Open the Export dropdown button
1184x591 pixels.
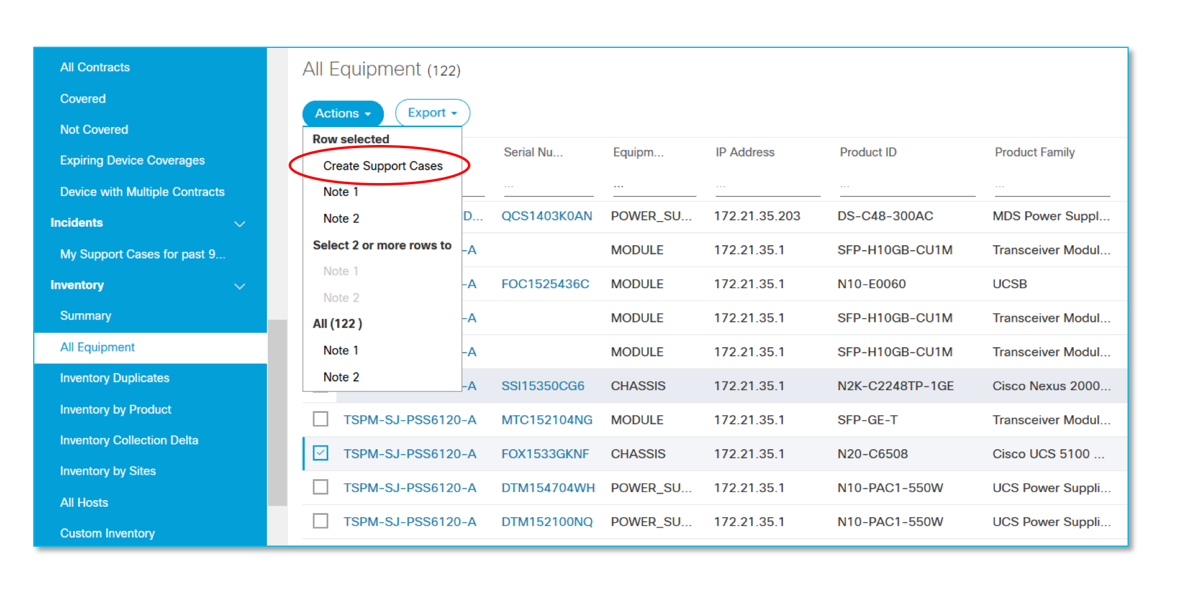point(432,113)
